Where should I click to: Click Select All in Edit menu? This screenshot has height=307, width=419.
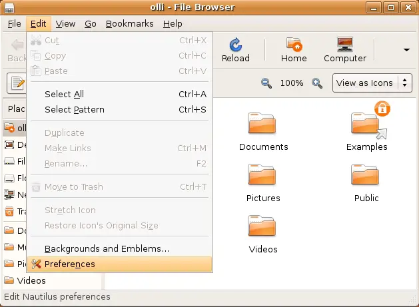[x=64, y=95]
